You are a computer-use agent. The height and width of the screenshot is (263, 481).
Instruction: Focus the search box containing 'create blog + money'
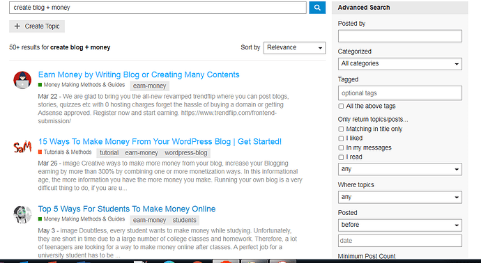point(158,8)
